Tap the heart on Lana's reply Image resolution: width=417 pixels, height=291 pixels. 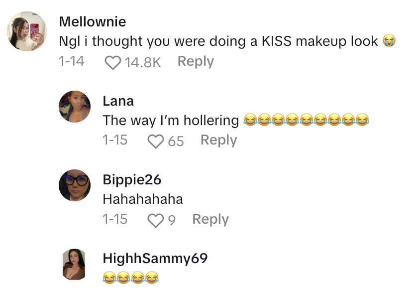click(x=156, y=141)
